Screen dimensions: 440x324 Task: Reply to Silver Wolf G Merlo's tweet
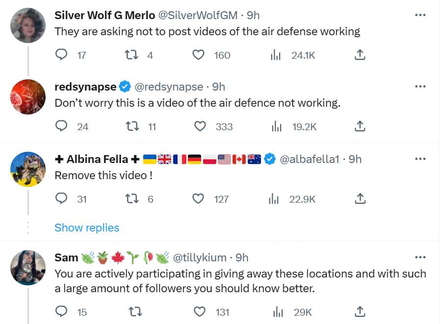(x=61, y=55)
